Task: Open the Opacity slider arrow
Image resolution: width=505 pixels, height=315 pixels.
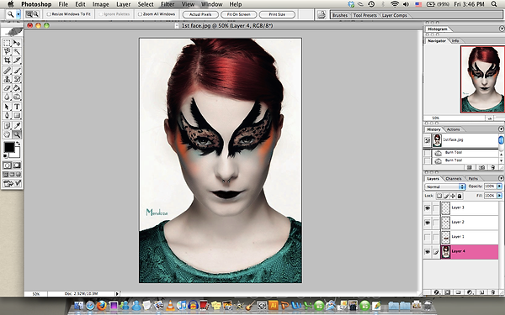Action: [499, 186]
